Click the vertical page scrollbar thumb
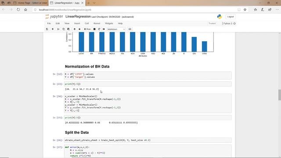The image size is (281, 158). (279, 95)
